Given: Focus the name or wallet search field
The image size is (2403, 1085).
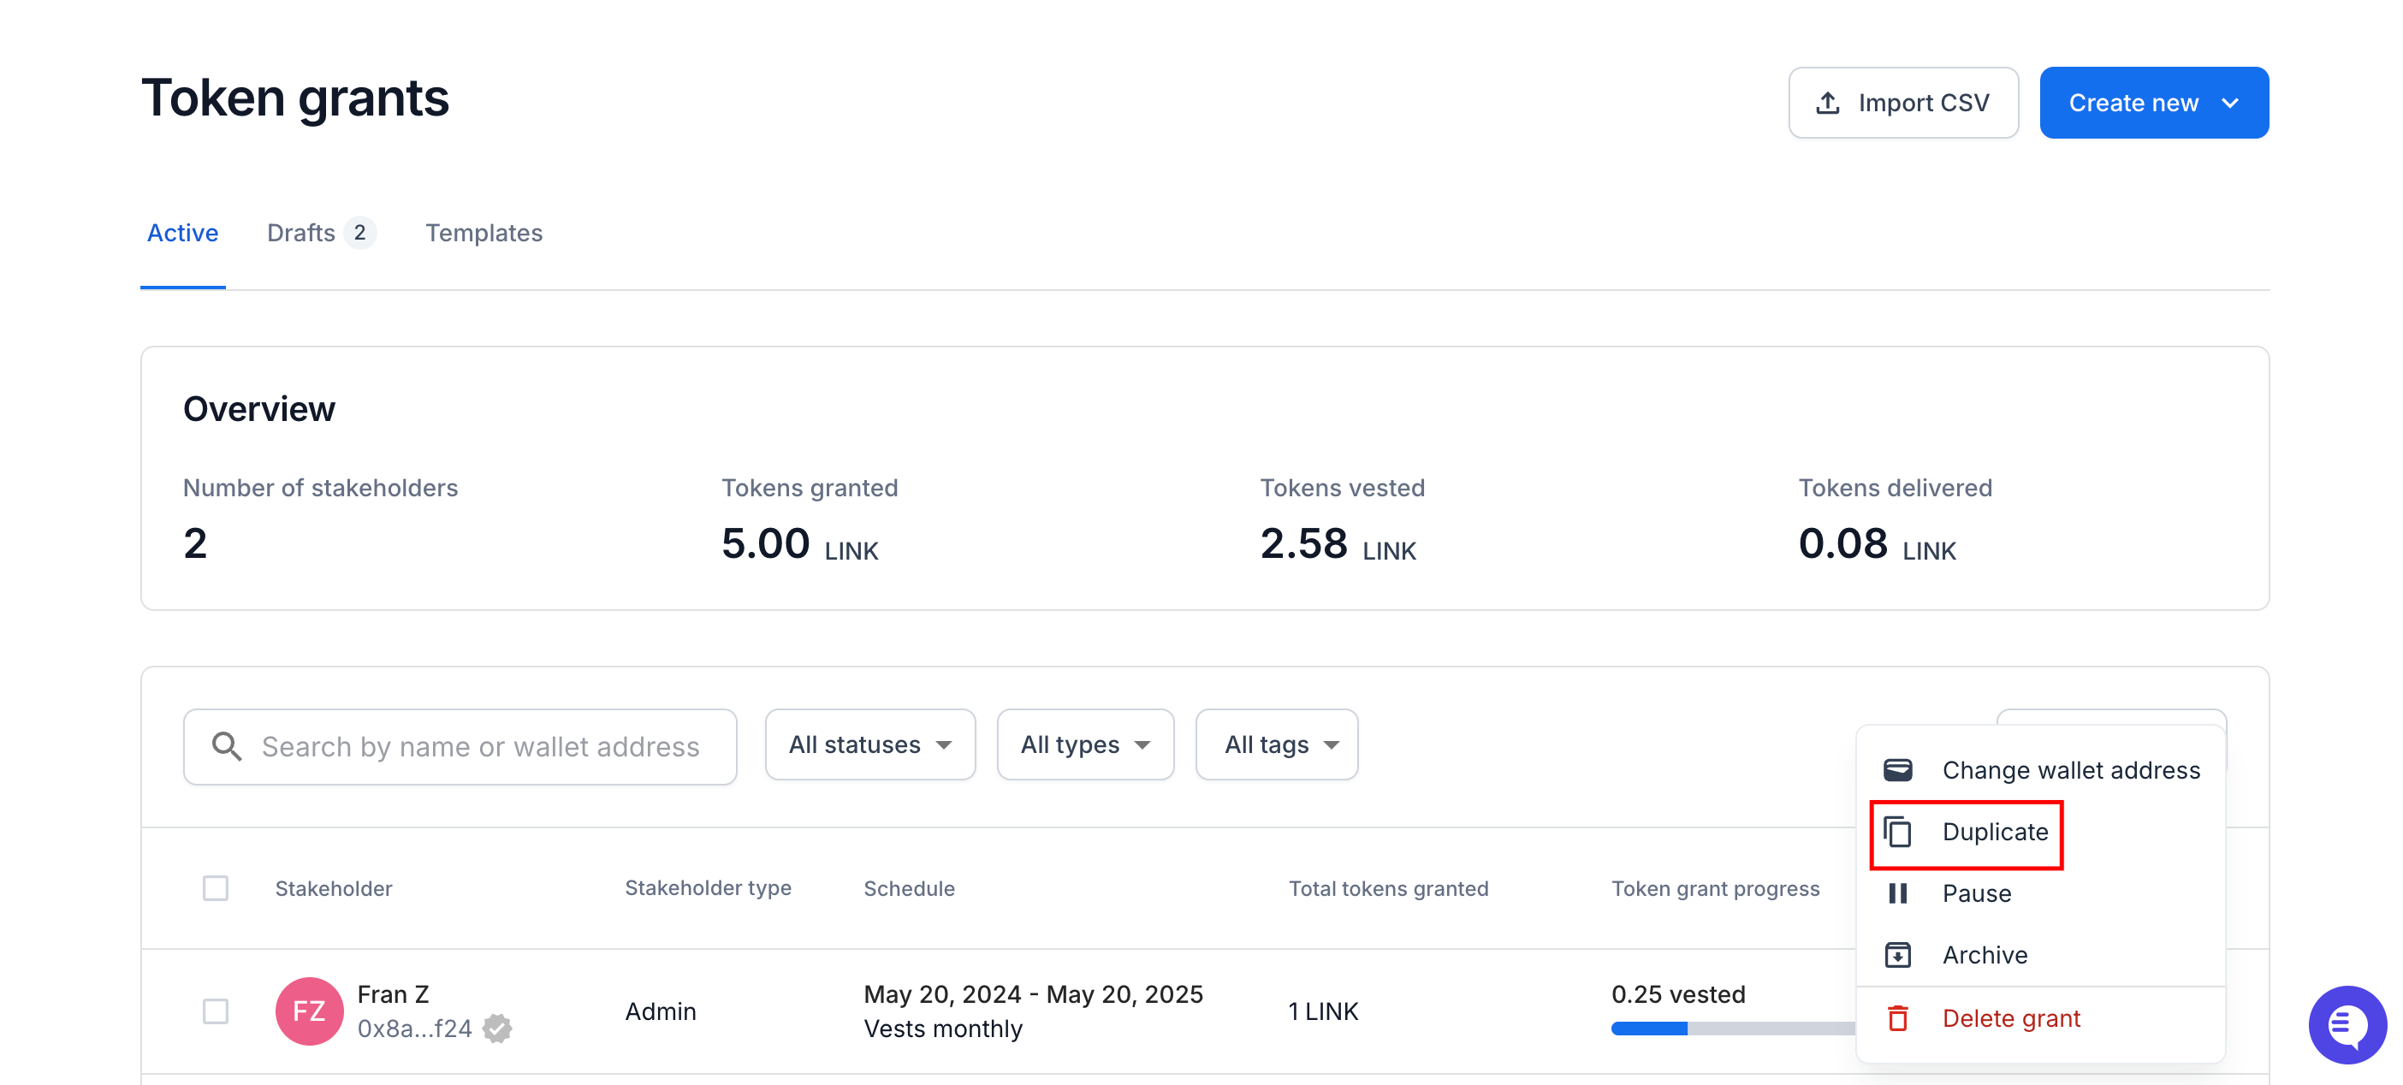Looking at the screenshot, I should pyautogui.click(x=460, y=746).
